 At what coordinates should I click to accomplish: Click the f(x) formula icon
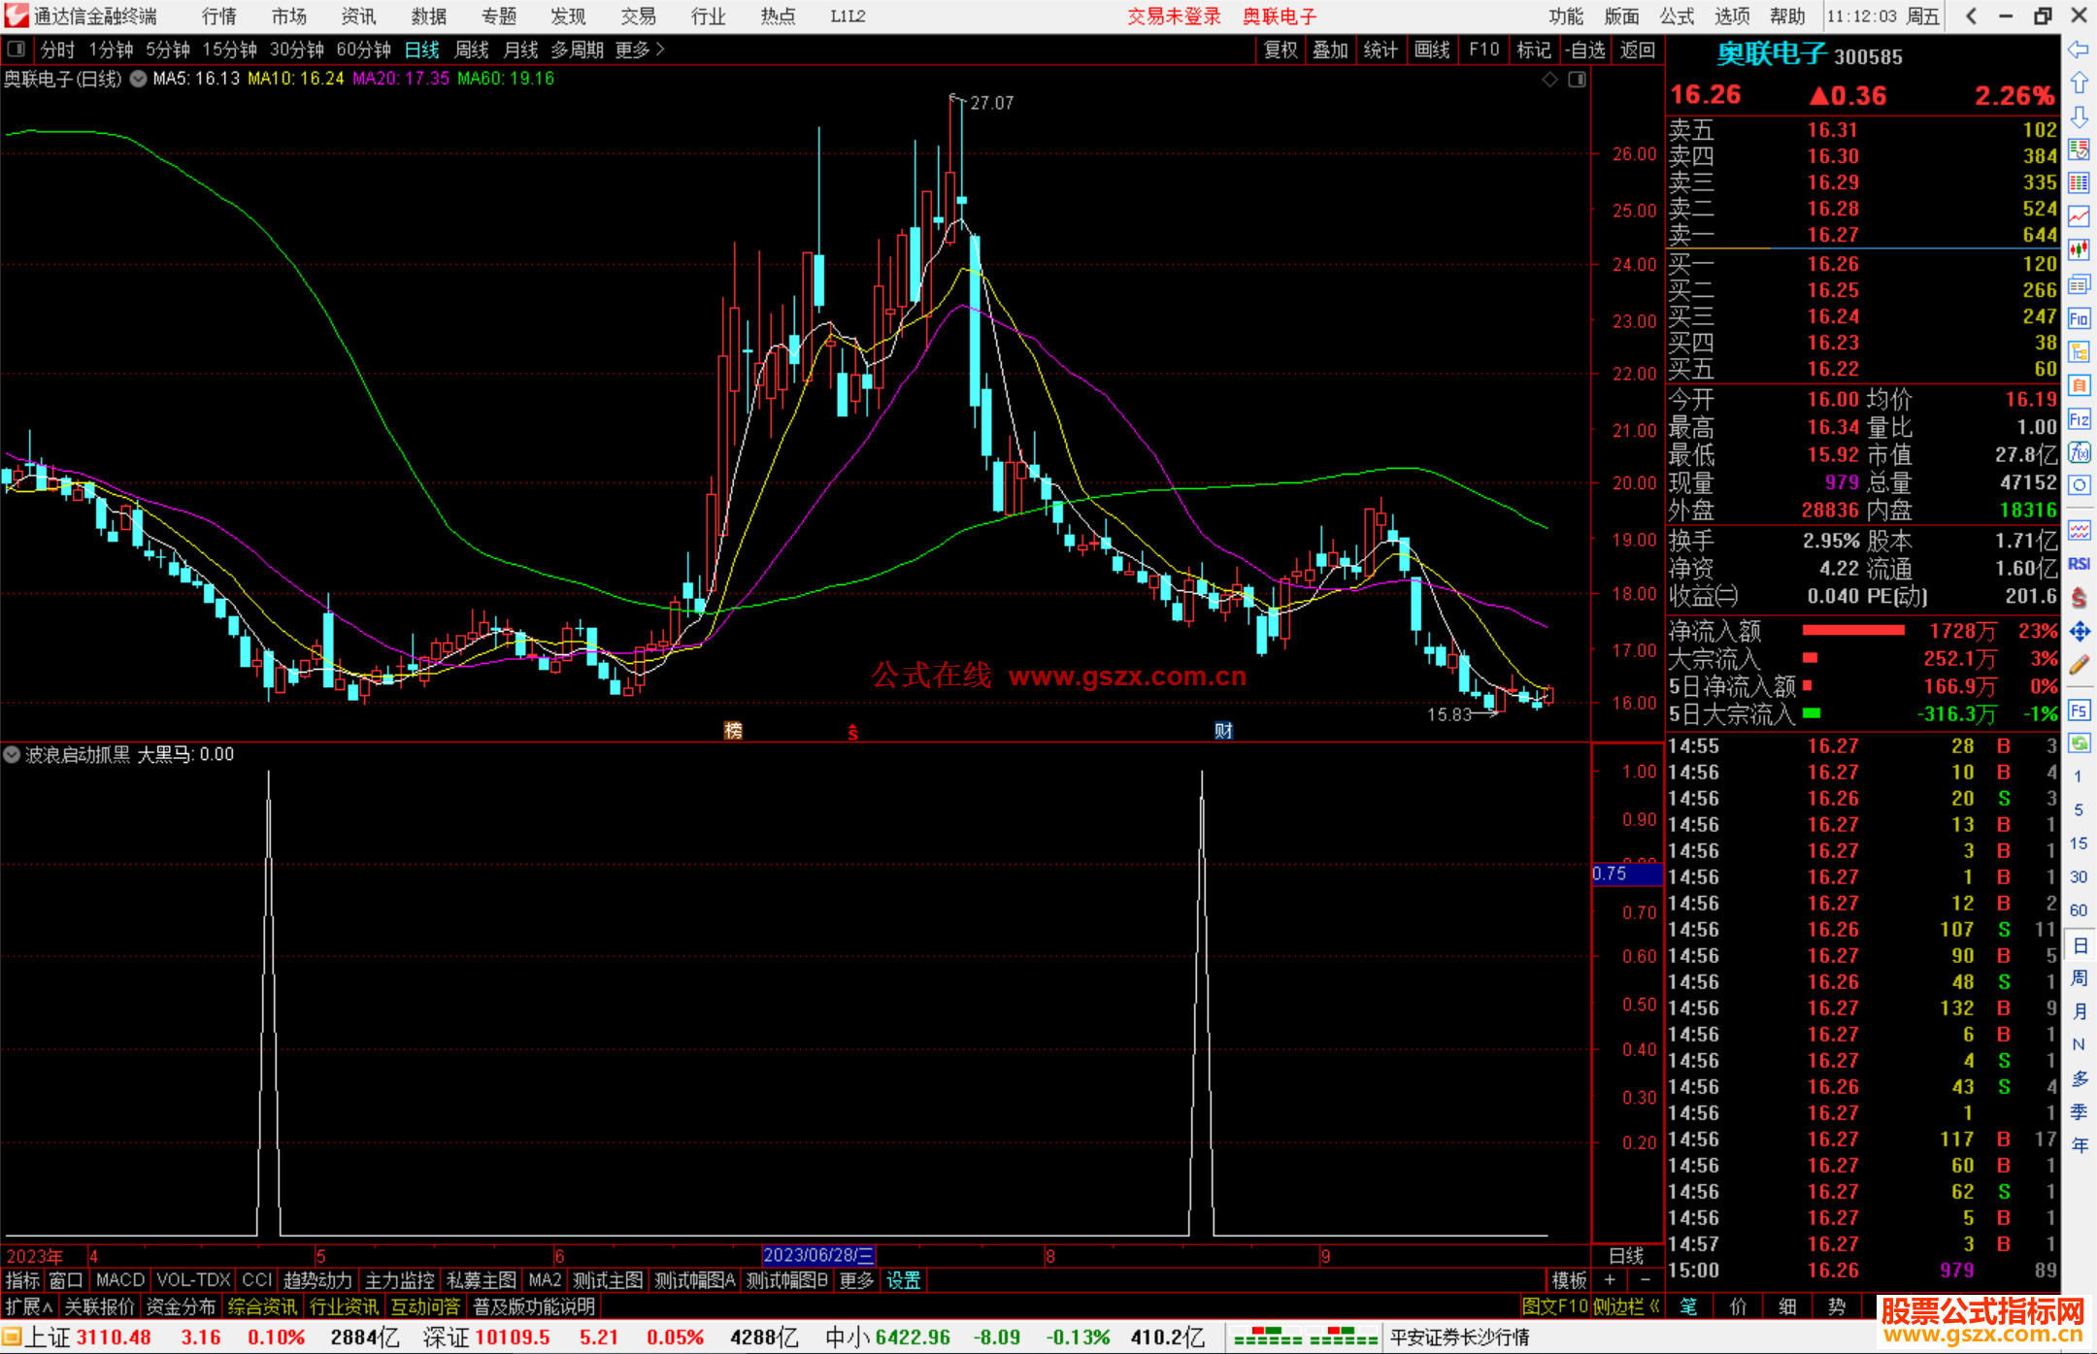click(x=2079, y=453)
